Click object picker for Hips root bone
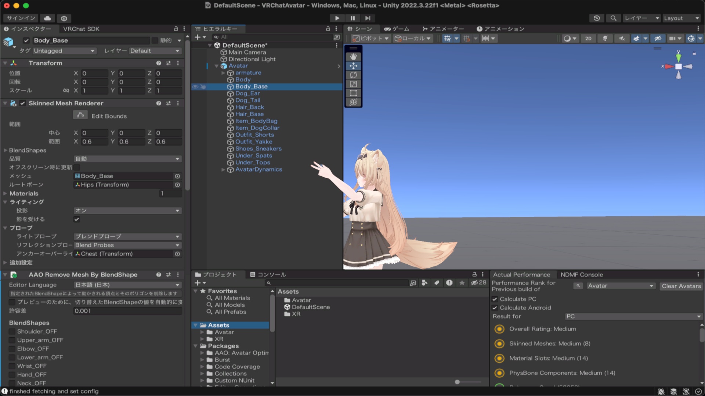 click(x=177, y=185)
